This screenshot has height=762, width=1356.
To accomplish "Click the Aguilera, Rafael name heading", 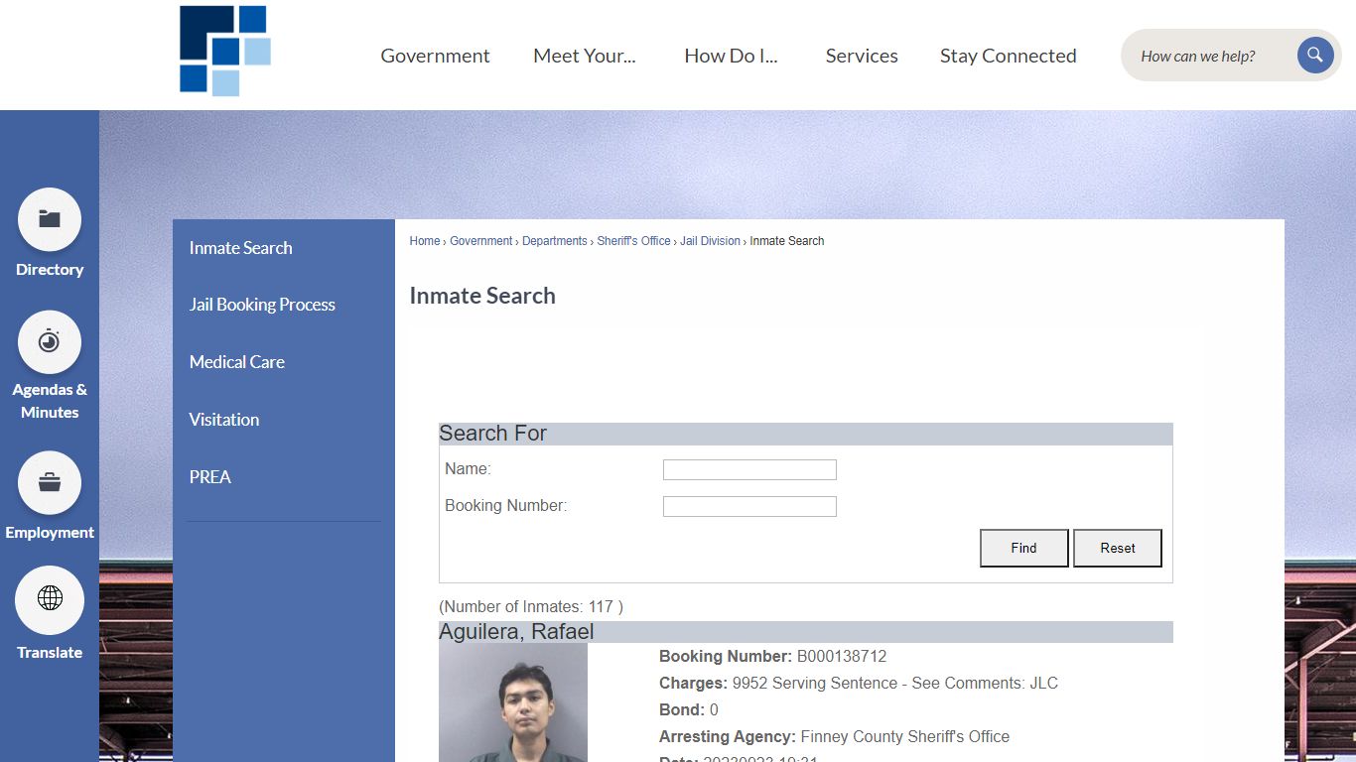I will pyautogui.click(x=517, y=632).
